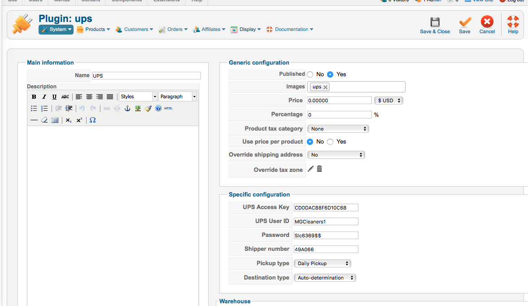Cancel editing the UPS plugin
This screenshot has width=528, height=306.
[x=487, y=26]
